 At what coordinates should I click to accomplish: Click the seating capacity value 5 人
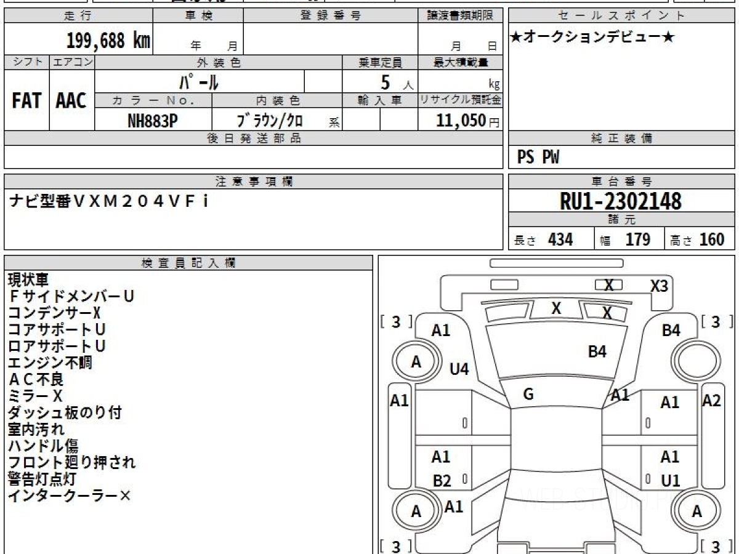[396, 82]
